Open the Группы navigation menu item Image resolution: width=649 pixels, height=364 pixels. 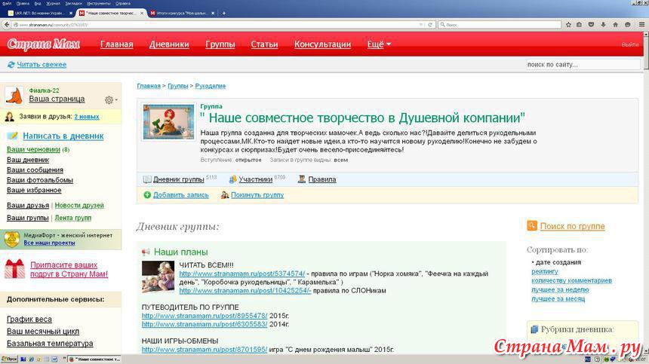(x=220, y=44)
